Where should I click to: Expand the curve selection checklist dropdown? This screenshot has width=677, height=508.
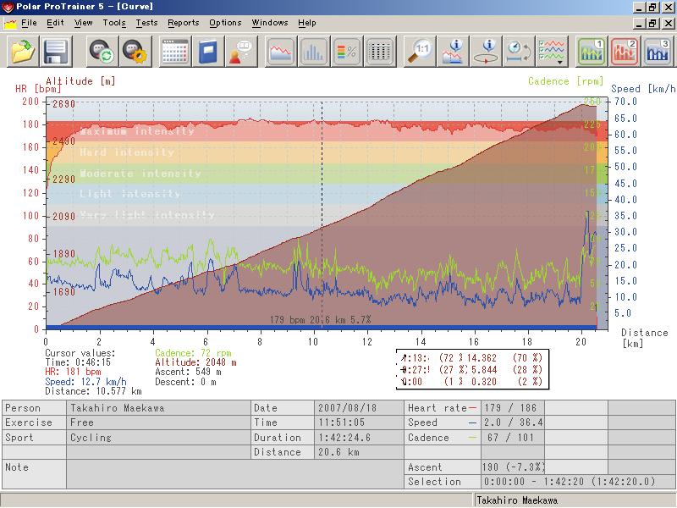coord(552,51)
